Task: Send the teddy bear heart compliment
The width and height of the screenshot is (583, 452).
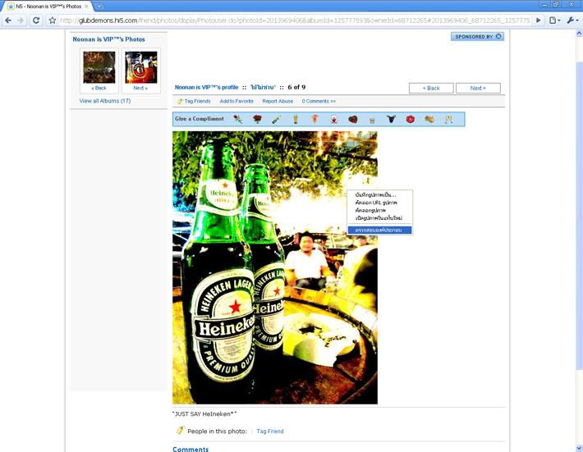Action: [x=334, y=119]
